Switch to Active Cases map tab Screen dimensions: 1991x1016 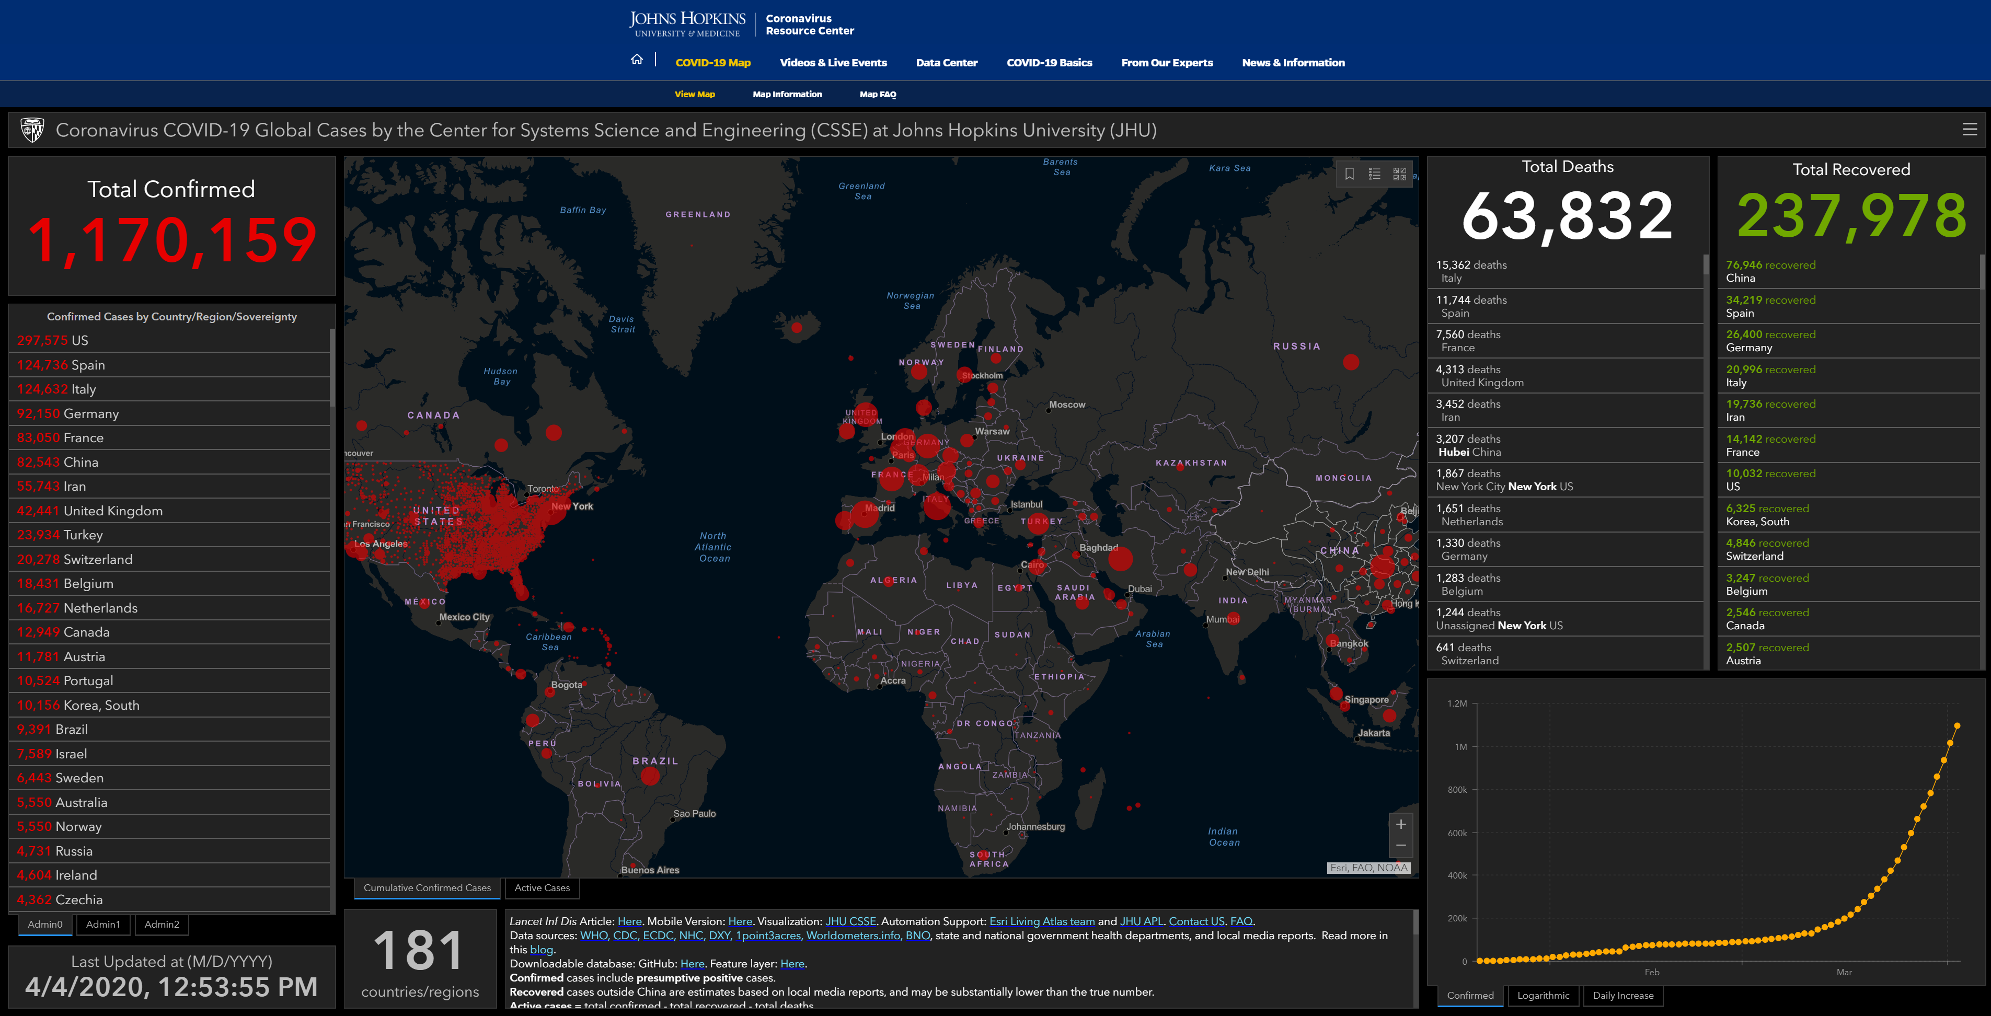[542, 888]
